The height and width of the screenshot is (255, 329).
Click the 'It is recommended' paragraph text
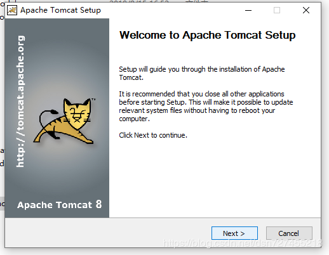(x=206, y=106)
